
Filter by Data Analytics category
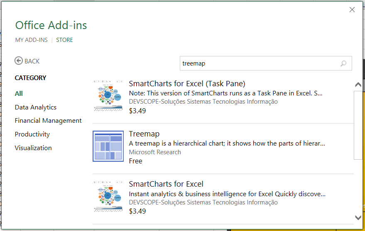point(35,107)
